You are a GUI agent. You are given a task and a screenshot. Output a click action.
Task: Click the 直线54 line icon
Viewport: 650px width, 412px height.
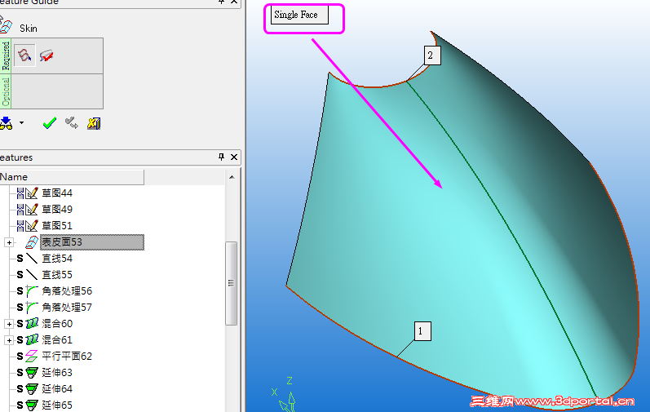pos(32,259)
